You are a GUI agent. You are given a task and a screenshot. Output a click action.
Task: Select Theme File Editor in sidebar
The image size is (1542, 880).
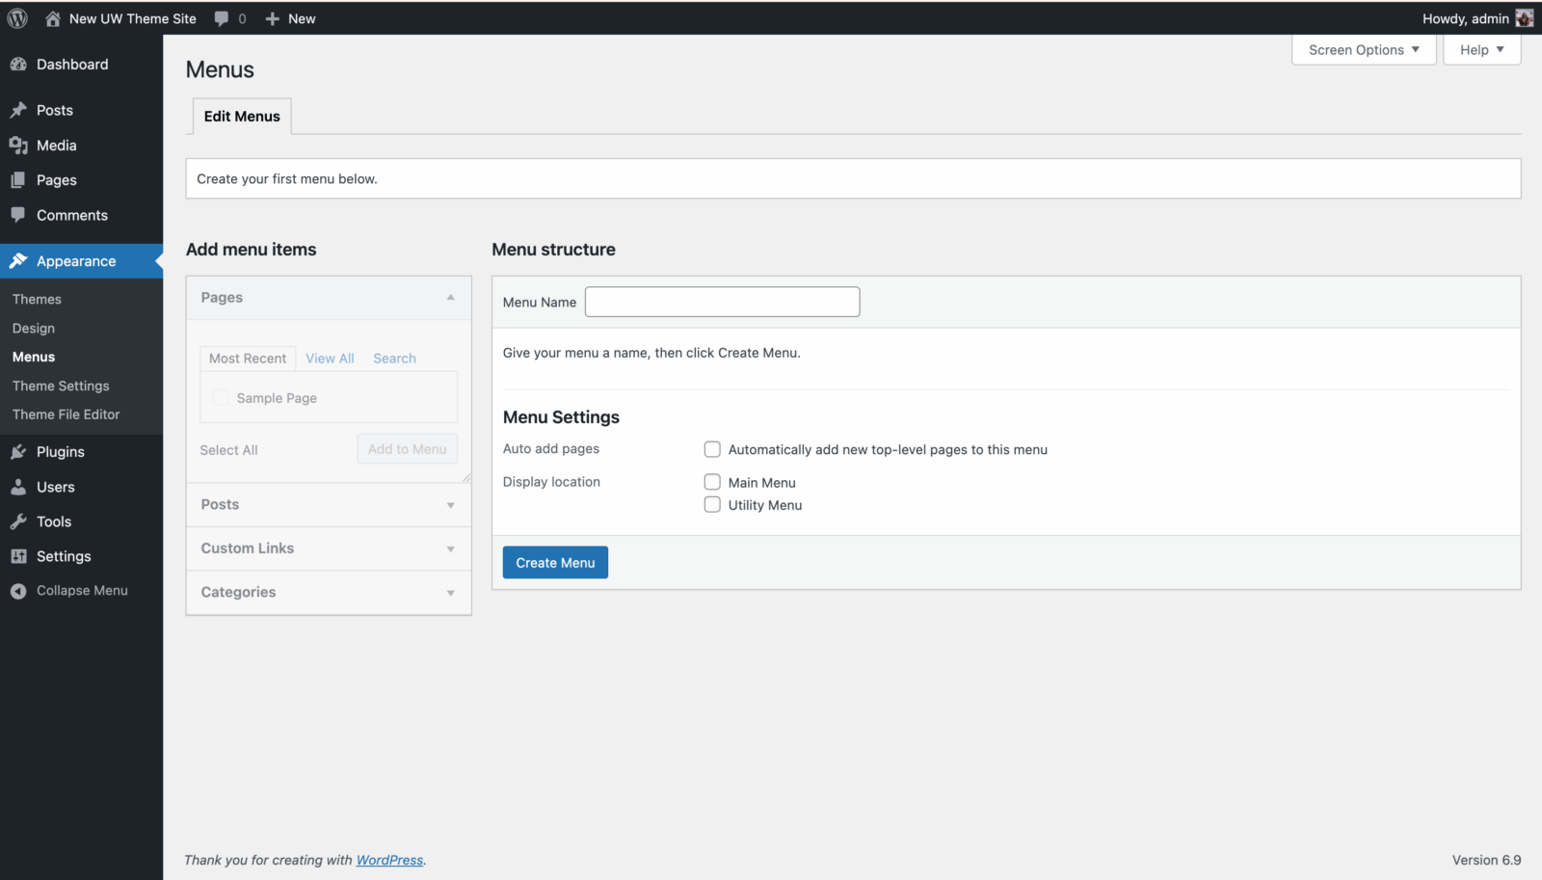click(65, 413)
